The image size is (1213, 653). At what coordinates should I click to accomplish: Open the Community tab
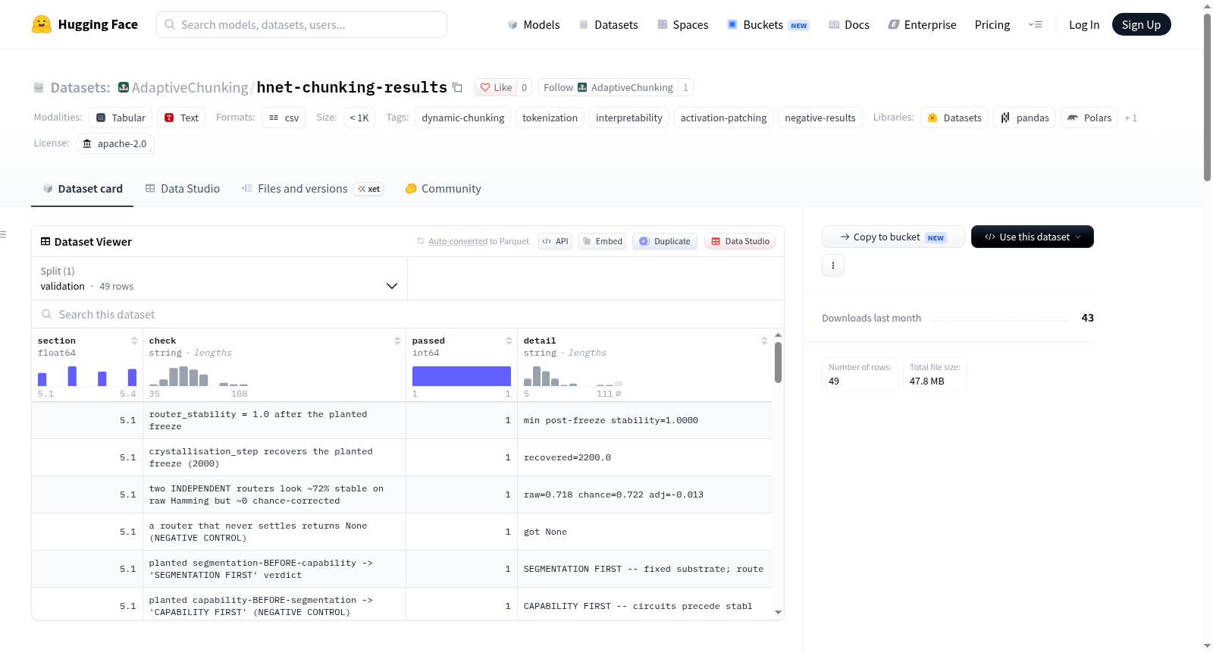coord(443,189)
